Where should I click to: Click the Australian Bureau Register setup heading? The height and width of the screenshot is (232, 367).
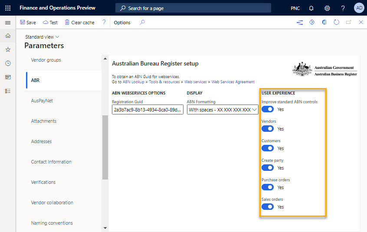[155, 63]
